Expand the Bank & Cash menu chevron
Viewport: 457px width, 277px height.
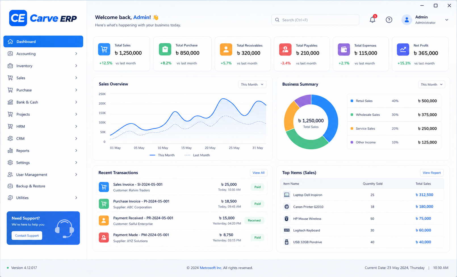coord(76,102)
